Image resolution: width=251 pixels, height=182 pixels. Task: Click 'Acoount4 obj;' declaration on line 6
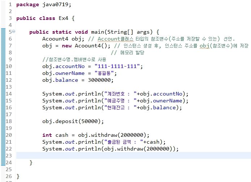coord(63,39)
